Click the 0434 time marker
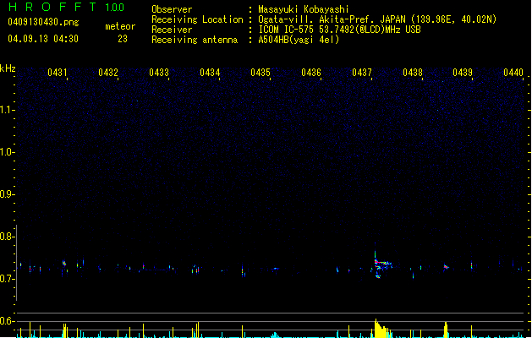Viewport: 532px width, 338px height. [210, 73]
